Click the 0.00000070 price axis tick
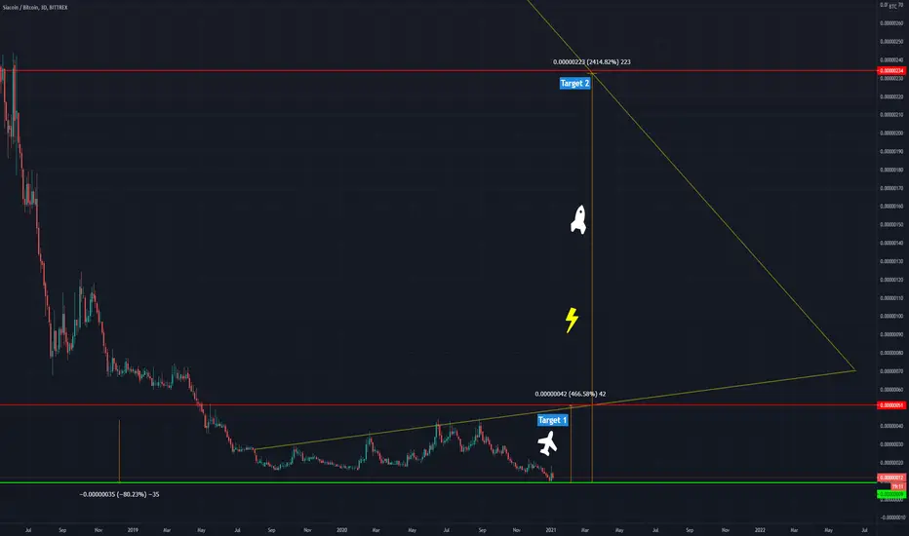Viewport: 909px width, 536px height. [891, 371]
